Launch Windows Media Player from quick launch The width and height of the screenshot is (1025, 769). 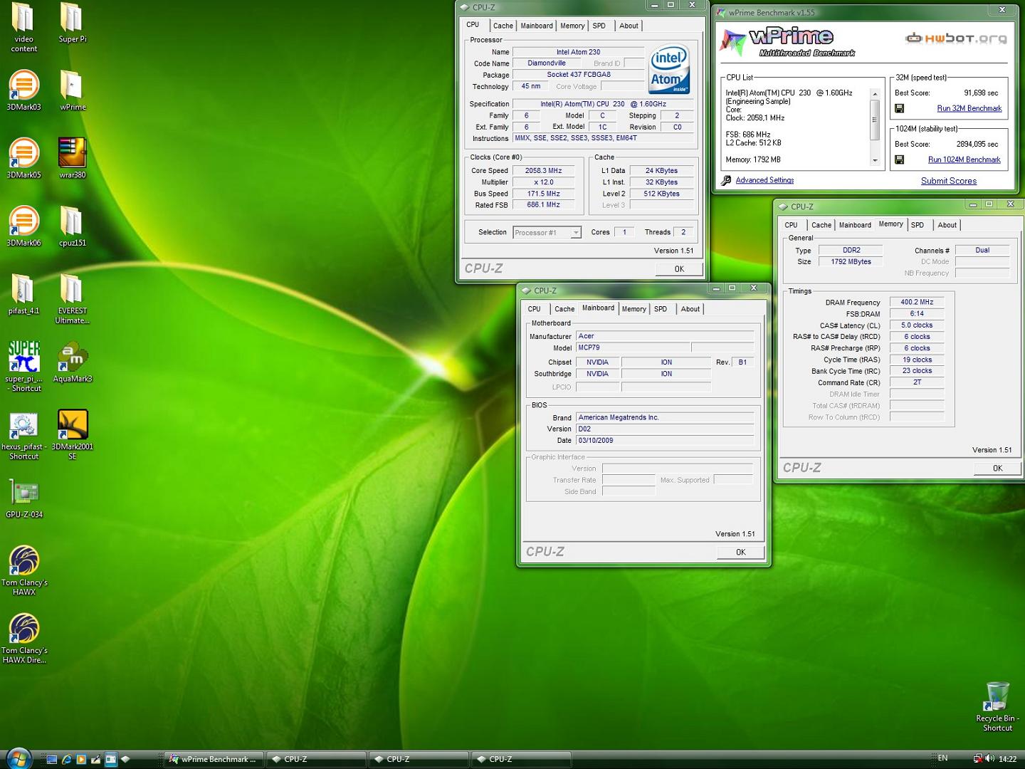[x=81, y=759]
